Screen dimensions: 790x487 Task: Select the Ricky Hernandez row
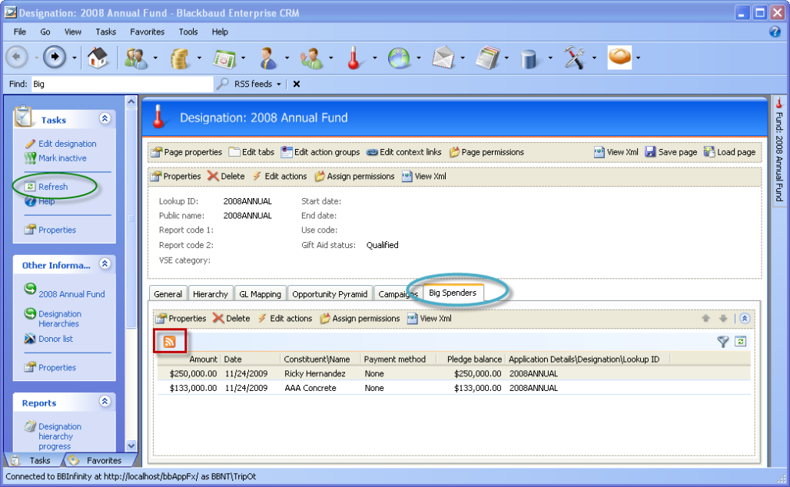pyautogui.click(x=314, y=373)
